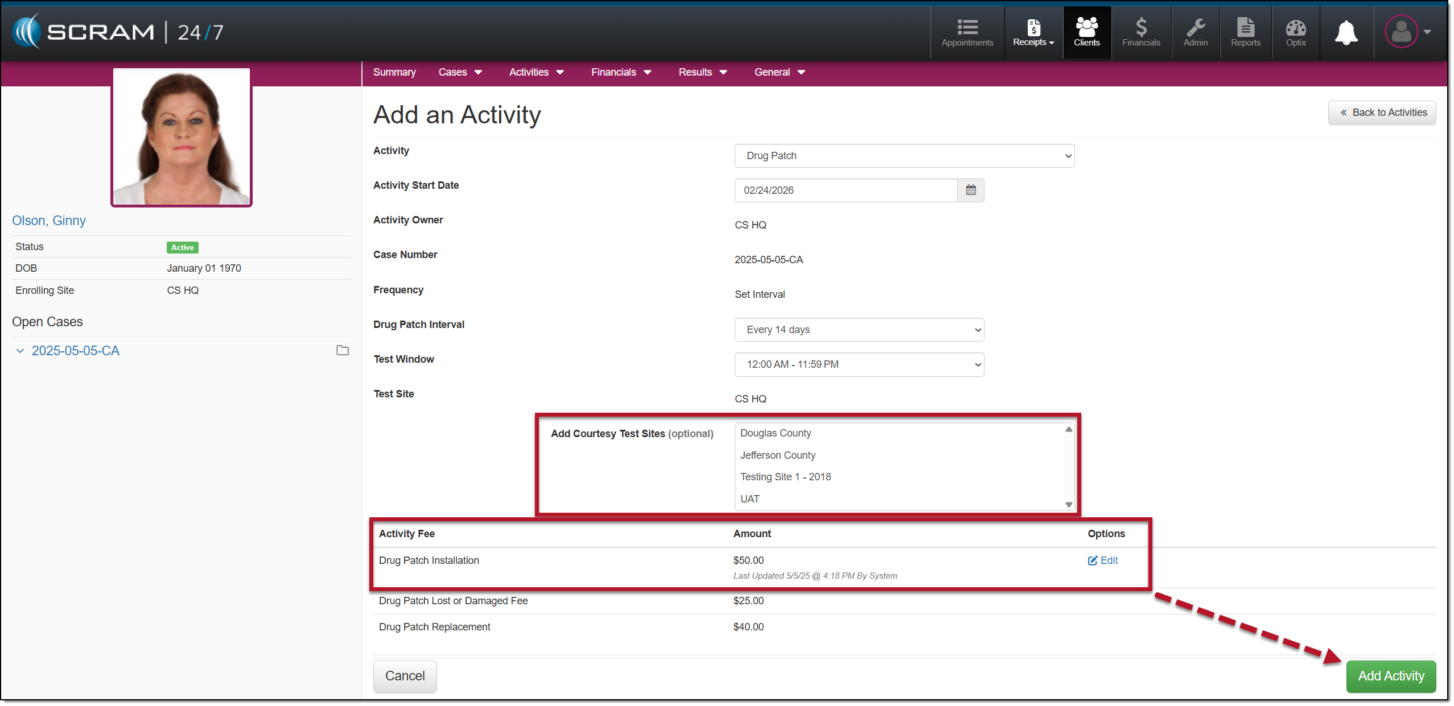Click the folder icon beside case 2025-05-05-CA

(342, 351)
